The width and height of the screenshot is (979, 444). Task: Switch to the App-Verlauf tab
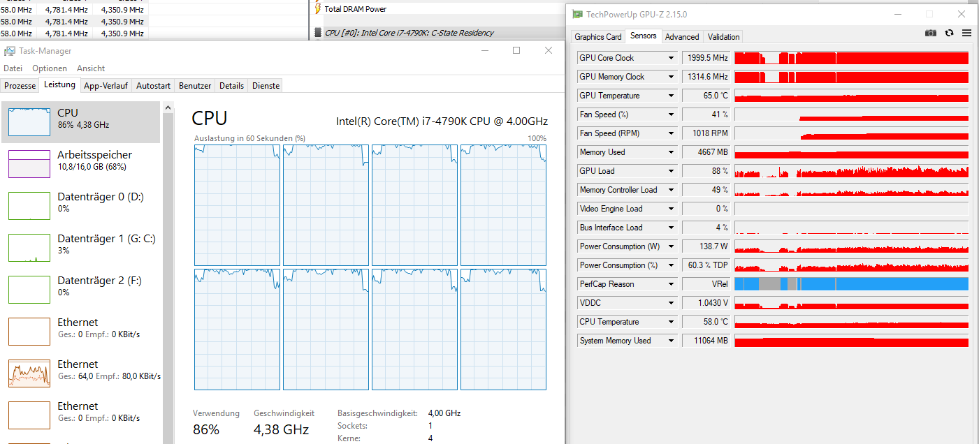106,86
